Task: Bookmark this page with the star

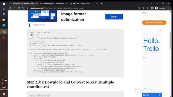Action: click(x=147, y=8)
